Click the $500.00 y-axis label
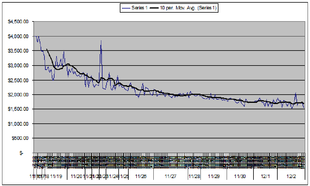 (x=20, y=138)
